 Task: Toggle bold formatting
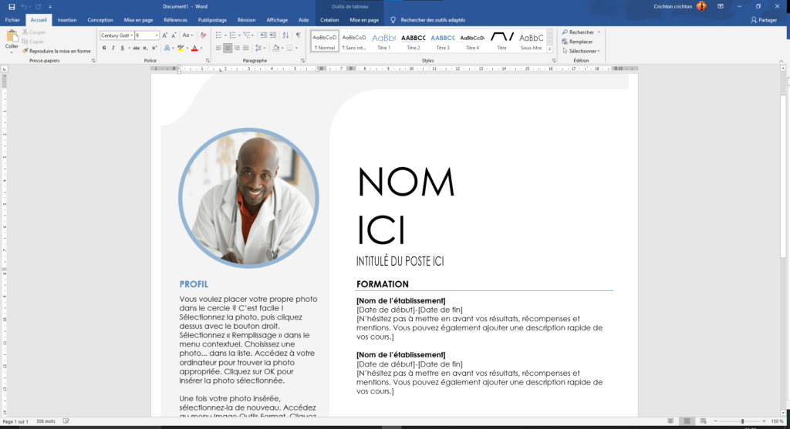click(x=103, y=48)
